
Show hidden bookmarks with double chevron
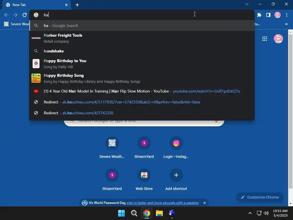click(286, 24)
